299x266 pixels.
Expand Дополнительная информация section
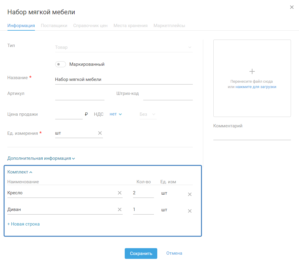[41, 158]
